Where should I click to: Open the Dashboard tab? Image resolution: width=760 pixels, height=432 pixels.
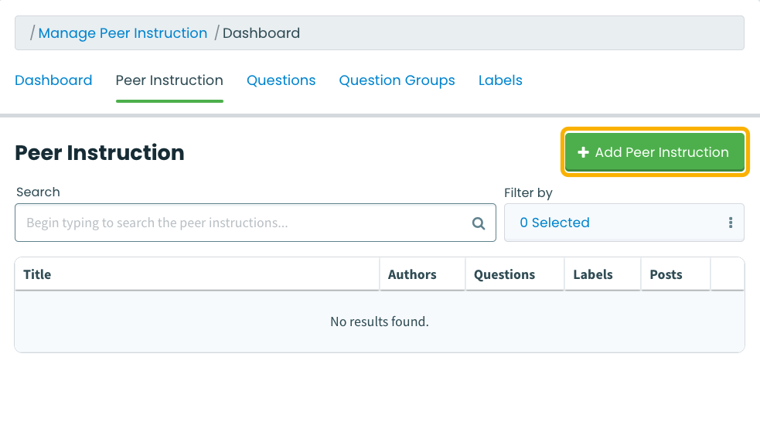coord(53,80)
